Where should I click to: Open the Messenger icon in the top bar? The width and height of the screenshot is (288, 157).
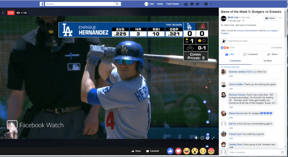192,4
